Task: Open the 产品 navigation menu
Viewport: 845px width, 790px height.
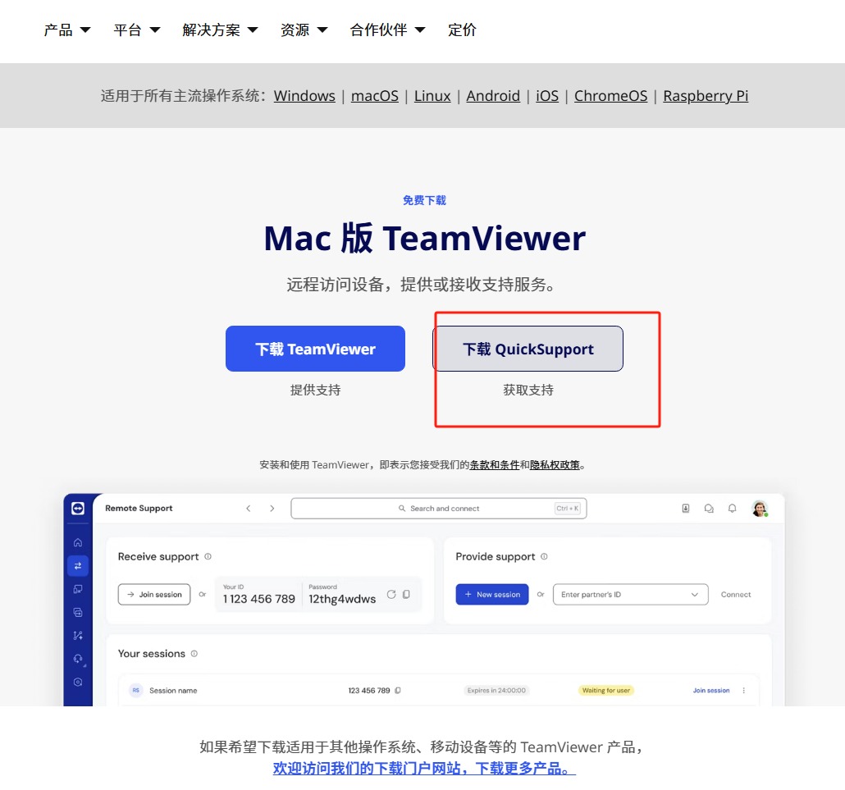Action: tap(66, 30)
